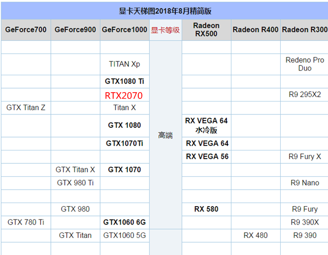Viewport: 328px width, 255px height.
Task: Click the GTX Titan Z cell
Action: click(x=26, y=108)
